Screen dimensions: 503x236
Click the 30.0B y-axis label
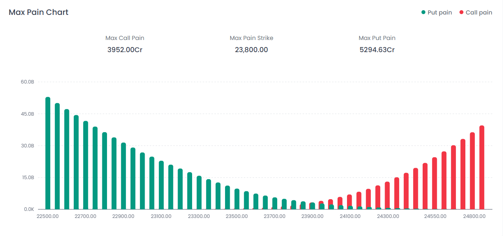[28, 146]
